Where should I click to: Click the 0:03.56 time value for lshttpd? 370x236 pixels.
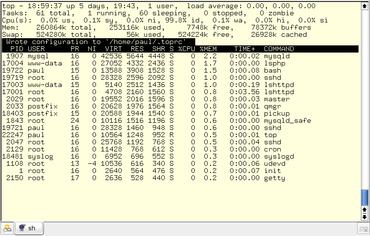(244, 92)
